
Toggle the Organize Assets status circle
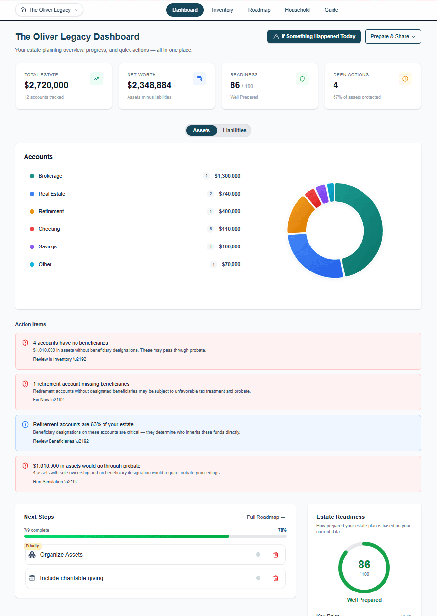(258, 555)
